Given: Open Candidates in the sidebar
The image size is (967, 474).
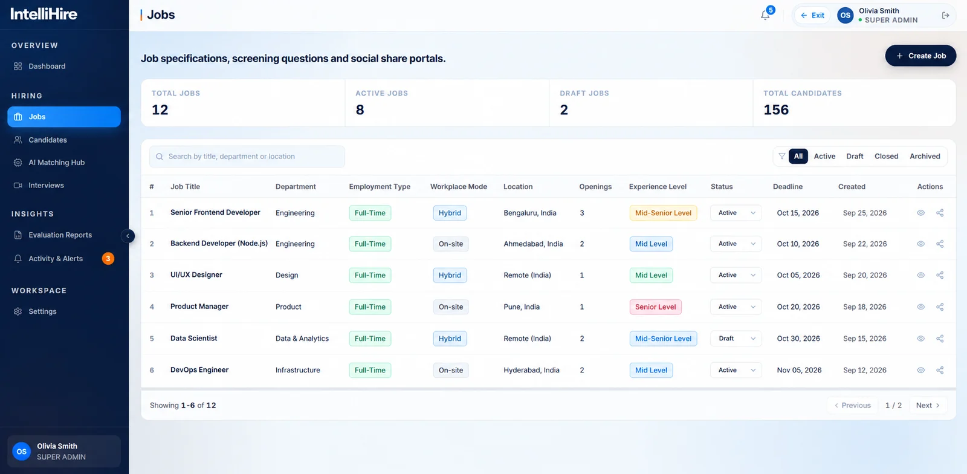Looking at the screenshot, I should (x=64, y=140).
